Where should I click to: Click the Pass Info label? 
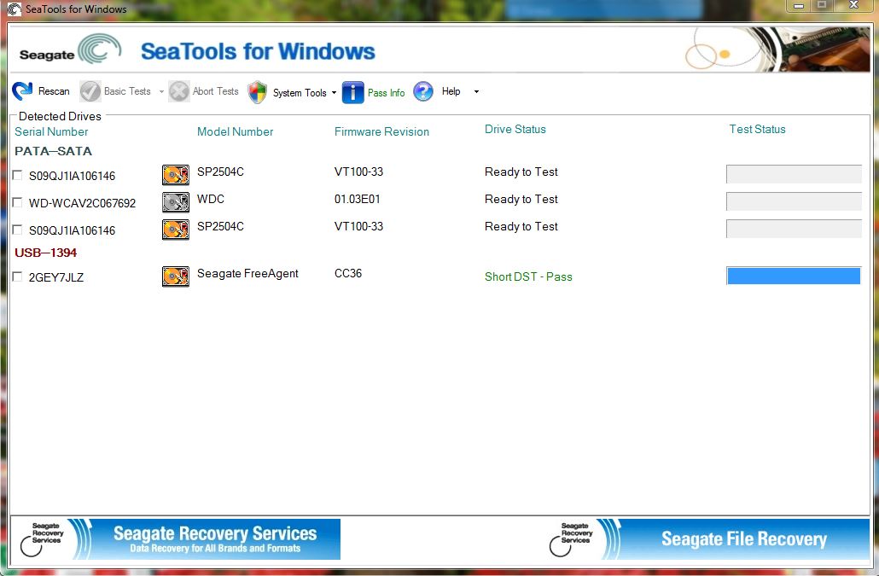coord(386,93)
